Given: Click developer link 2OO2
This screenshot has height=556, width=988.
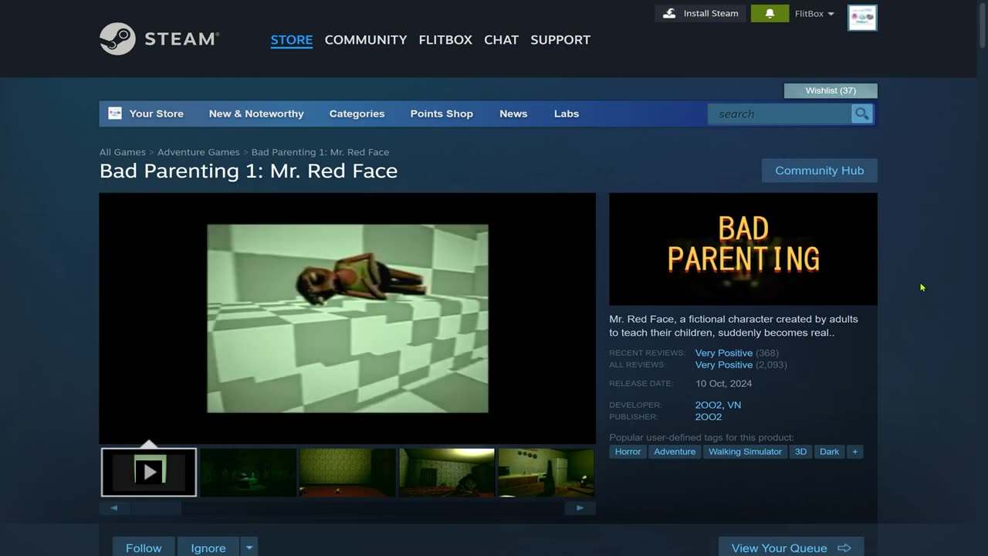Looking at the screenshot, I should (x=708, y=405).
